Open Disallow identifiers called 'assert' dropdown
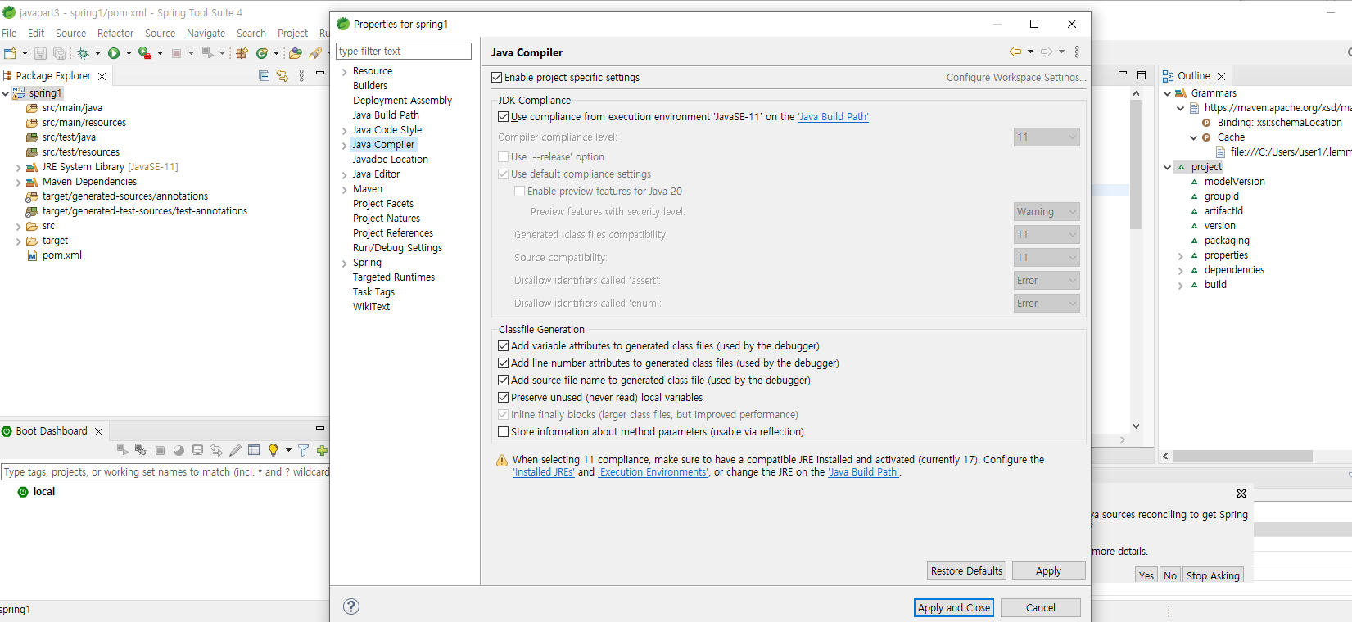The width and height of the screenshot is (1352, 622). click(1047, 281)
